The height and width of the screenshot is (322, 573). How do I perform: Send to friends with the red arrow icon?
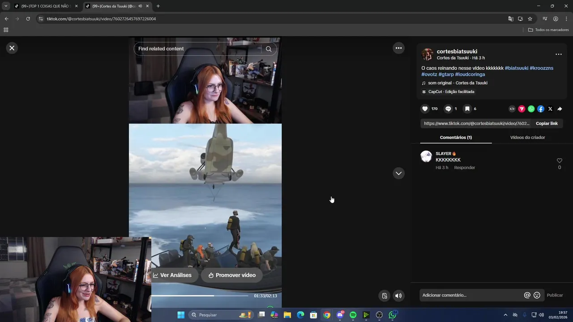point(522,109)
